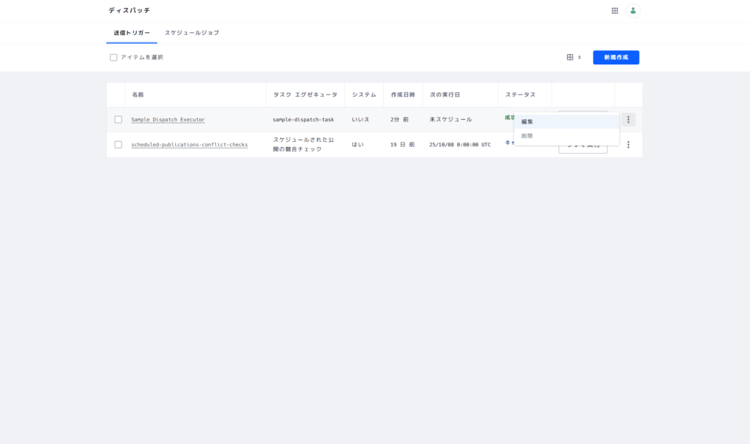
Task: Open the Sample Dispatch Executor link
Action: (x=168, y=119)
